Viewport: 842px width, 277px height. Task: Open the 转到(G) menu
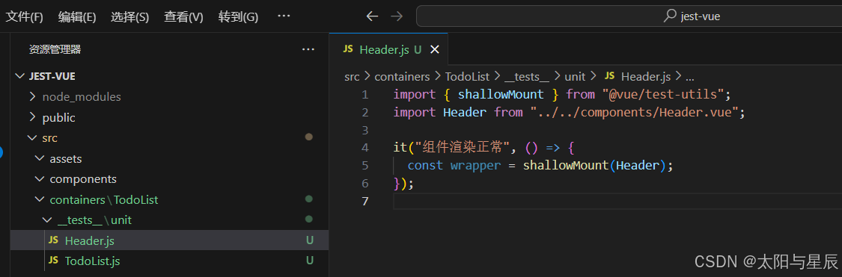238,16
